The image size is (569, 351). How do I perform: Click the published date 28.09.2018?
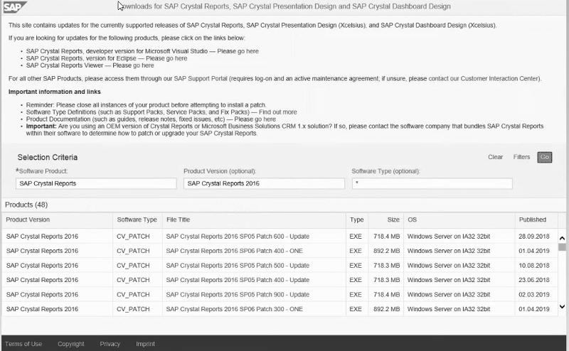[x=534, y=237]
